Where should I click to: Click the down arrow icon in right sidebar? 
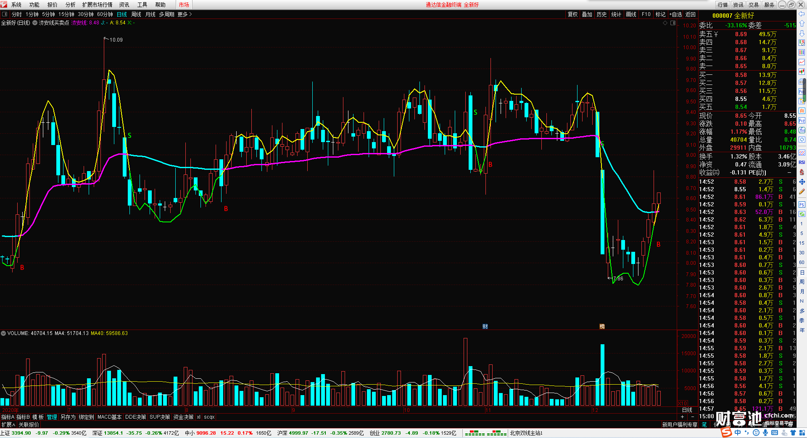point(802,33)
